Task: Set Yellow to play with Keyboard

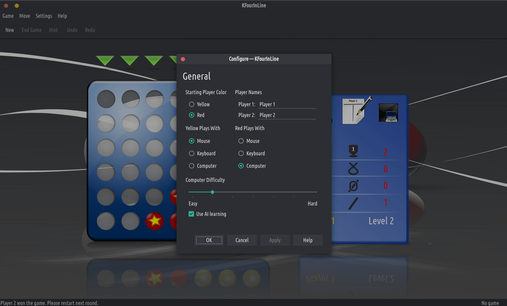Action: 192,153
